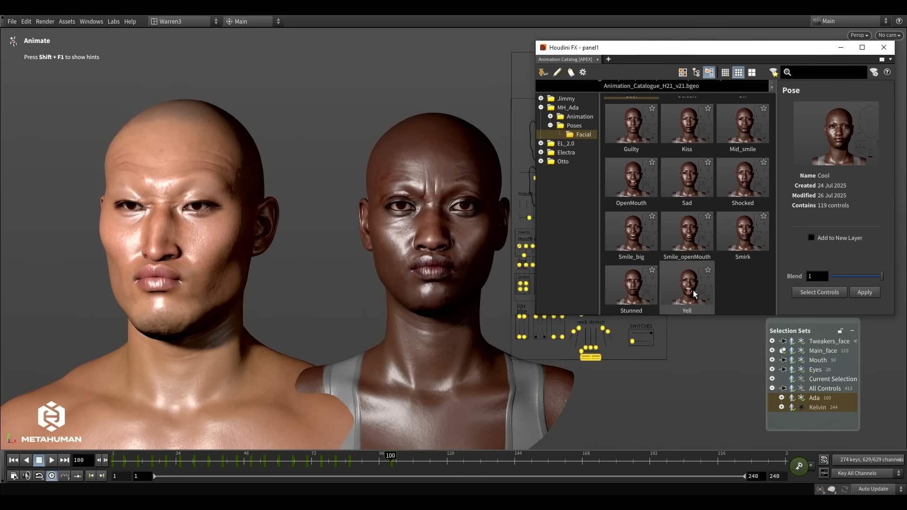907x510 pixels.
Task: Click the Apply button to apply the pose
Action: coord(864,292)
